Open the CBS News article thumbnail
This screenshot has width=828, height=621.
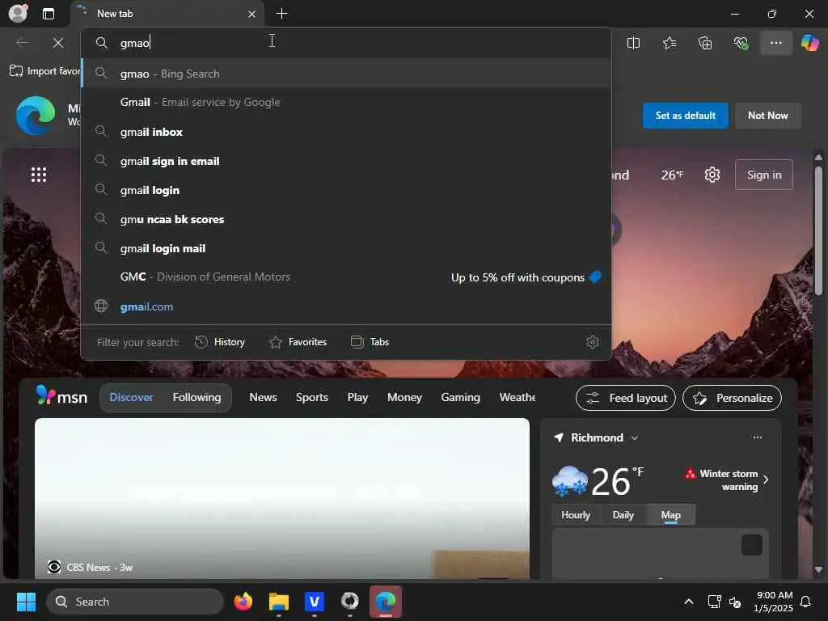click(x=282, y=498)
